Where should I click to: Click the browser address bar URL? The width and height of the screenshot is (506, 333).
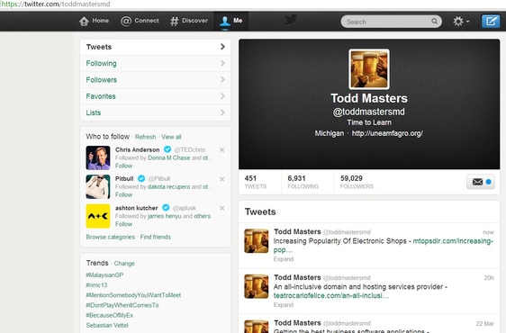(x=56, y=4)
